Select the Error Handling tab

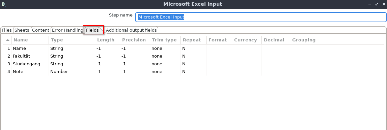point(67,30)
